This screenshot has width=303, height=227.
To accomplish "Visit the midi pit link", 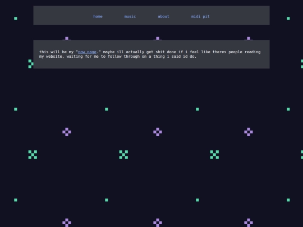I will (200, 17).
